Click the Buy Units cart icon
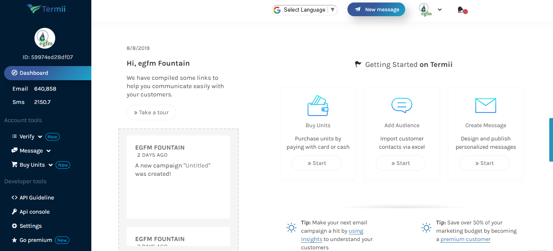 click(x=15, y=165)
